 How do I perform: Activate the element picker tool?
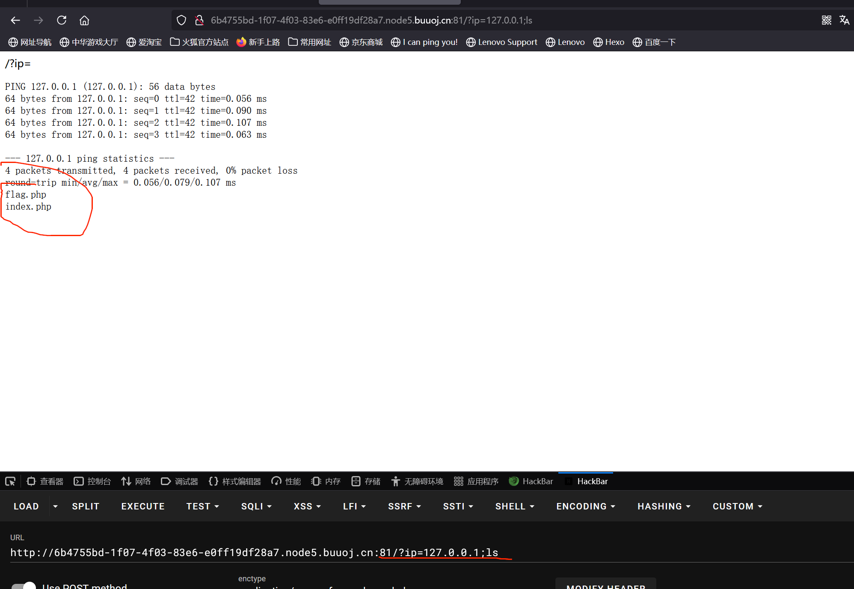[x=10, y=481]
